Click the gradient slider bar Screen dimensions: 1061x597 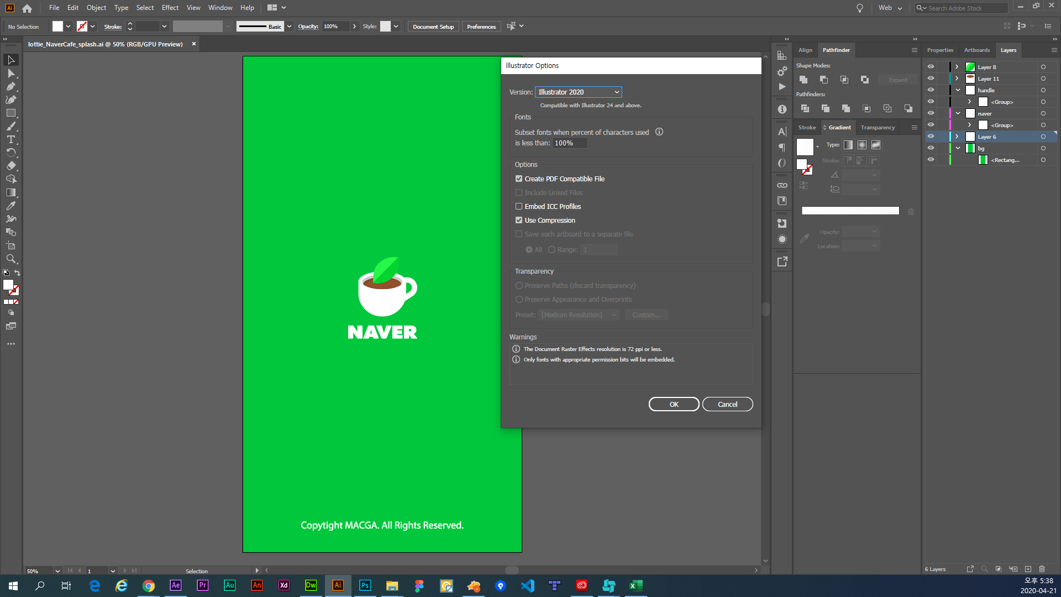[x=850, y=211]
